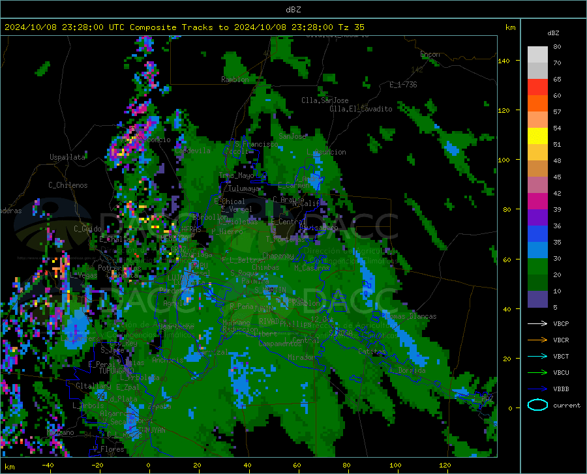Pick the magenta 39-42 dBZ color swatch
Screen dimensions: 587x474
click(537, 201)
